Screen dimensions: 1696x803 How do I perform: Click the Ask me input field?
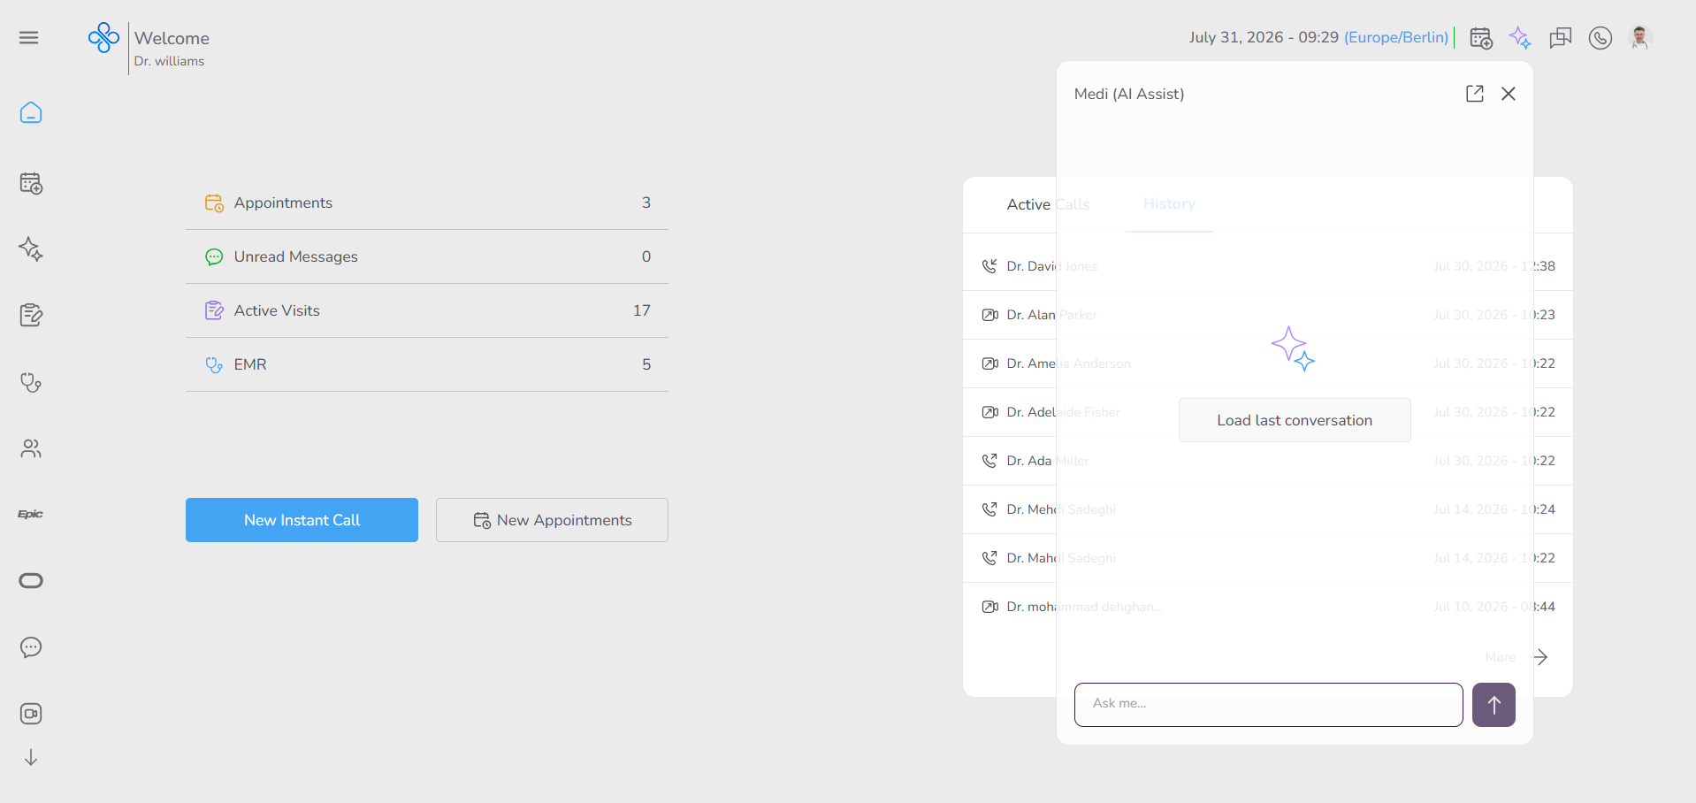(x=1269, y=705)
